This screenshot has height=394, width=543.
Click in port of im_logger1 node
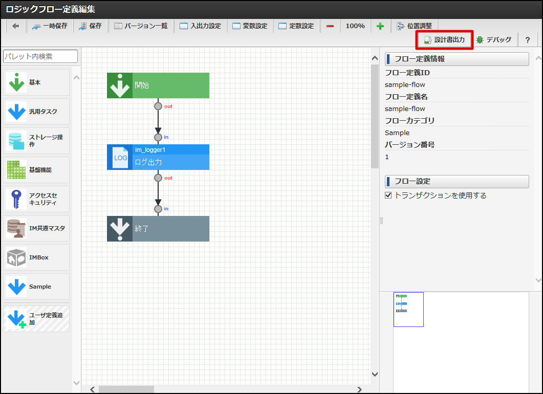coord(158,137)
